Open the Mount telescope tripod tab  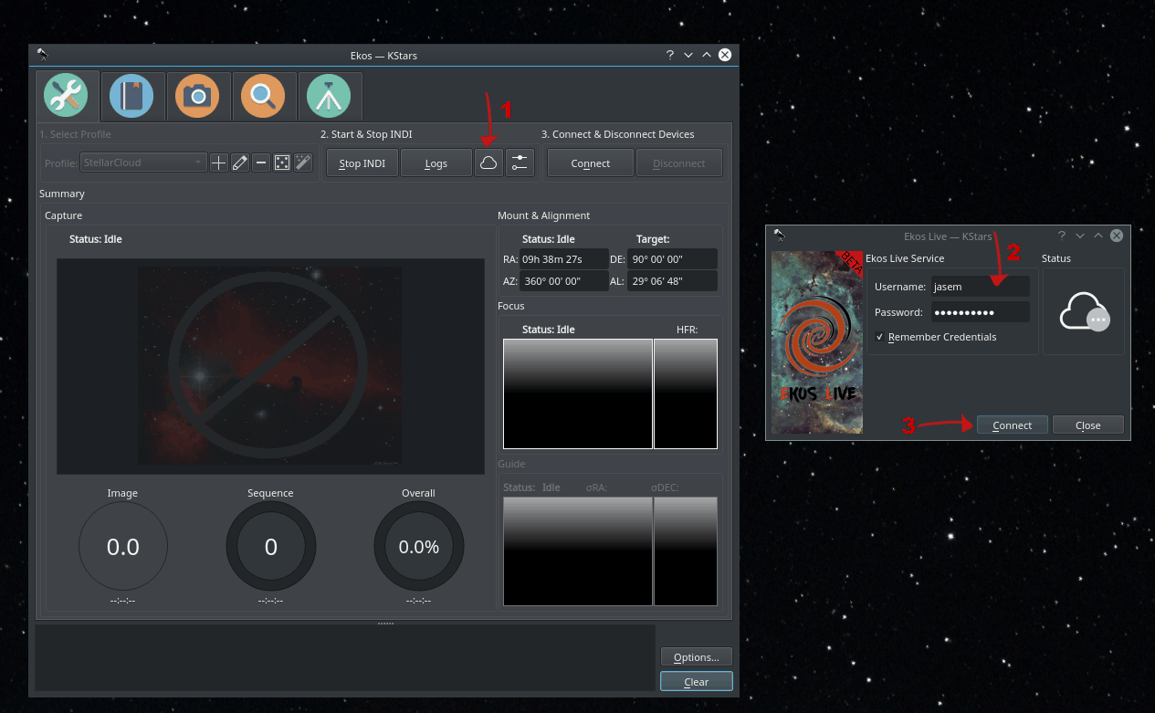(330, 96)
